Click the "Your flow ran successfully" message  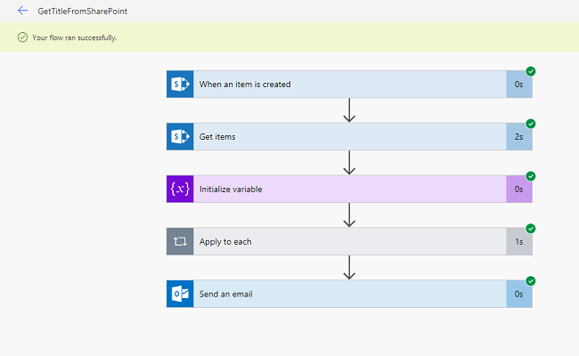(x=75, y=37)
